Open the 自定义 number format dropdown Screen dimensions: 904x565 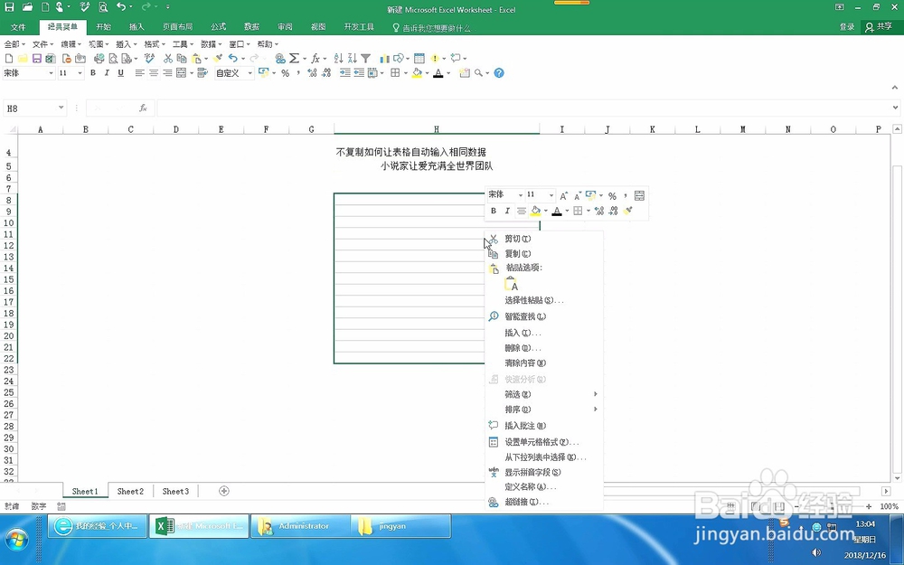tap(250, 73)
